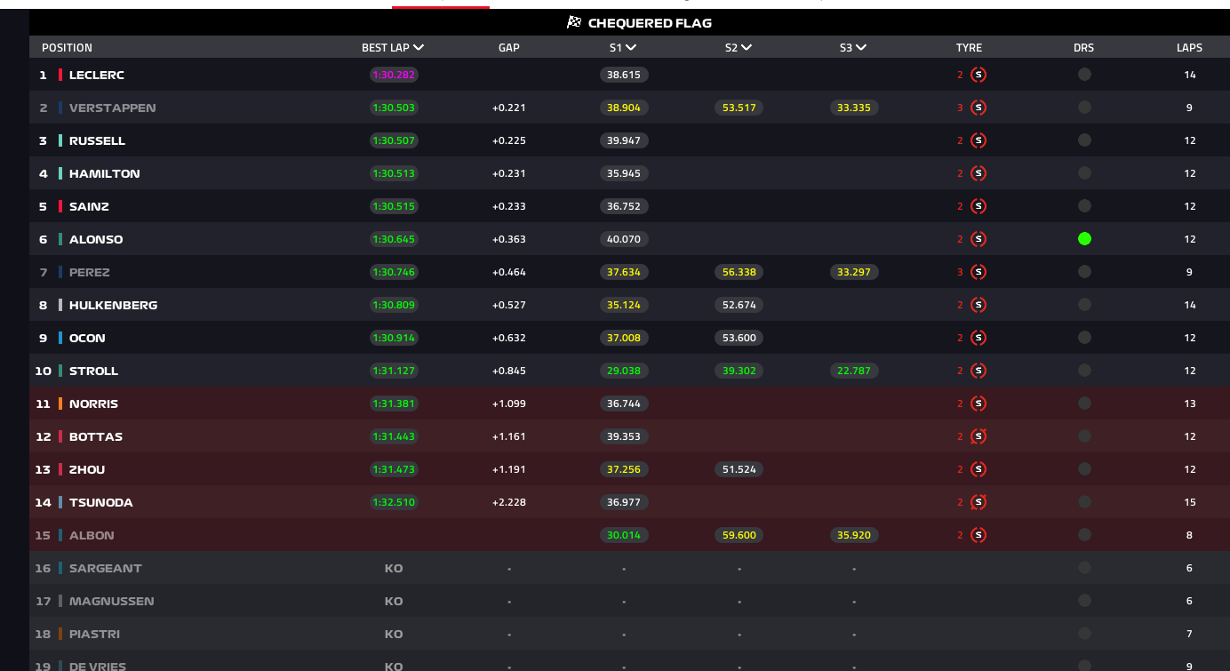Viewport: 1230px width, 671px height.
Task: Click Hamilton's soft tyre icon
Action: tap(978, 173)
